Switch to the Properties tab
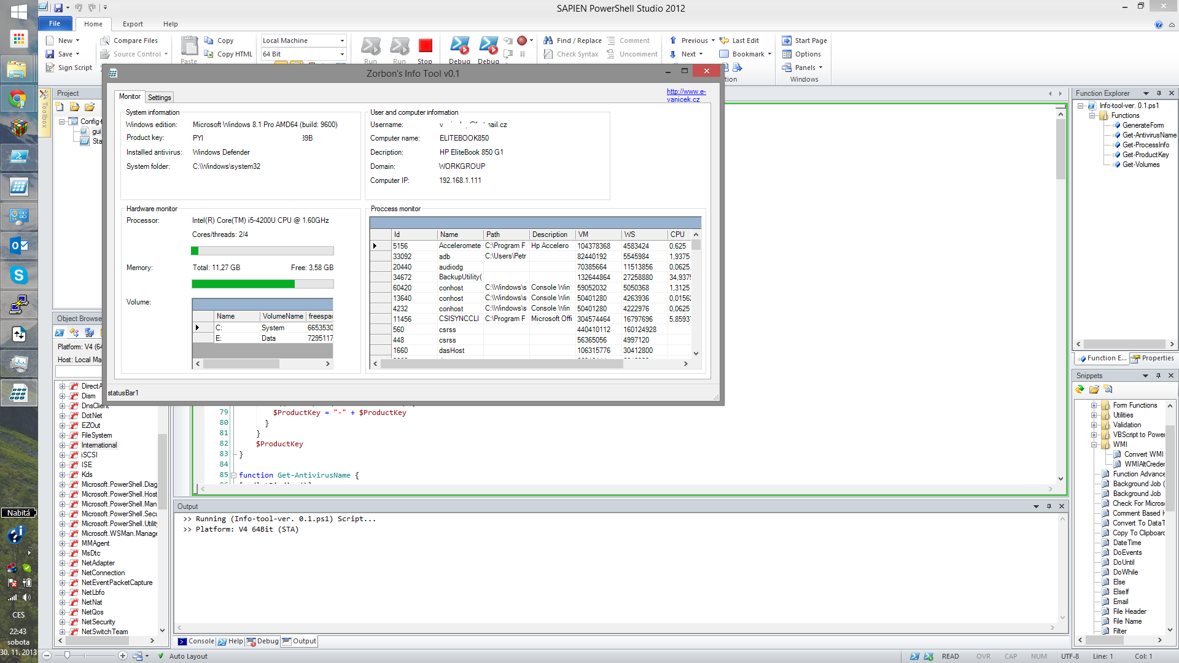 tap(1153, 359)
